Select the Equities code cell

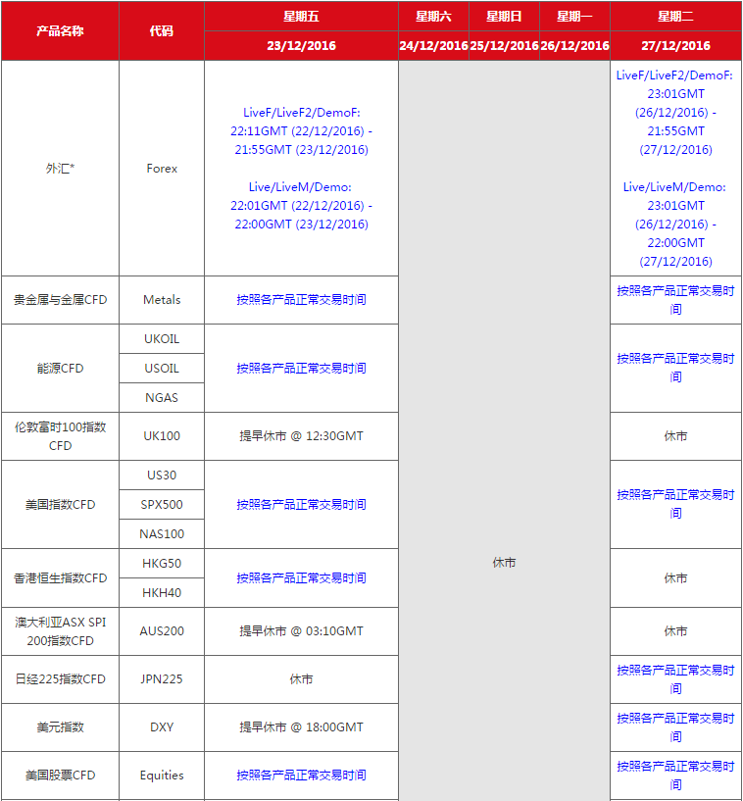pos(162,776)
